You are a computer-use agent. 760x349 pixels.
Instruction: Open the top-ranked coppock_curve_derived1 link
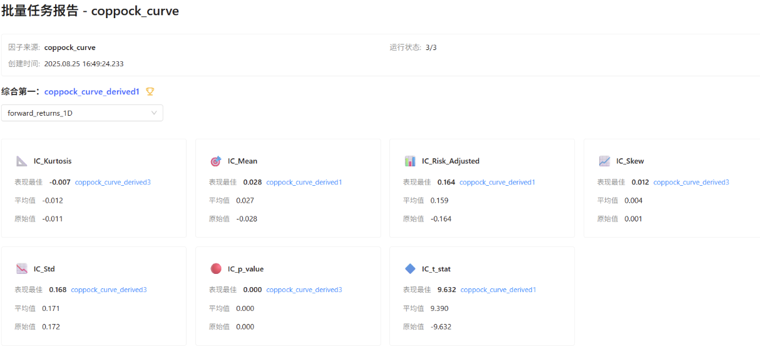pyautogui.click(x=91, y=91)
